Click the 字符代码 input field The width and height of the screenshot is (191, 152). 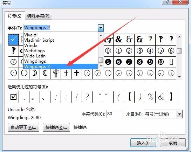(115, 114)
